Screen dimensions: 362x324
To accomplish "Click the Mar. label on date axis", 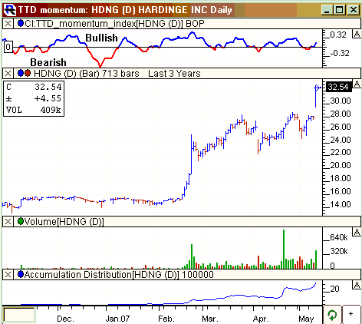I will coord(210,319).
